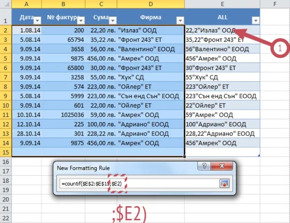
Task: Select the row 8 header
Action: pyautogui.click(x=6, y=87)
